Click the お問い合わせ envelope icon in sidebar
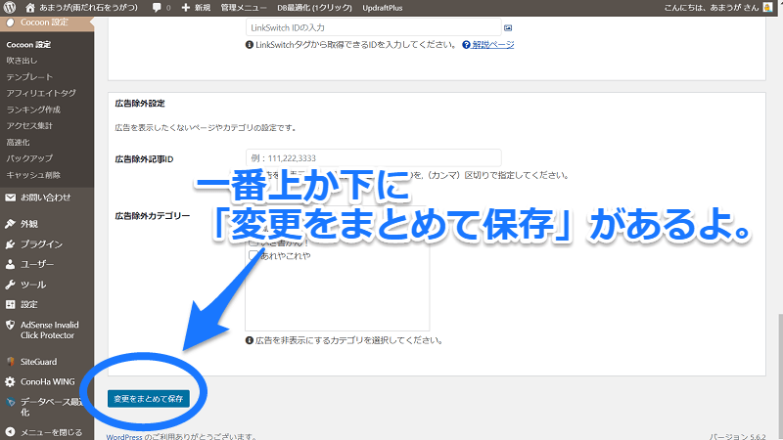Screen dimensions: 783x440 12,198
